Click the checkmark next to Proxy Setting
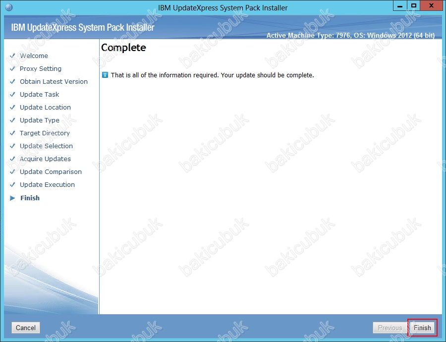This screenshot has height=342, width=446. tap(12, 68)
